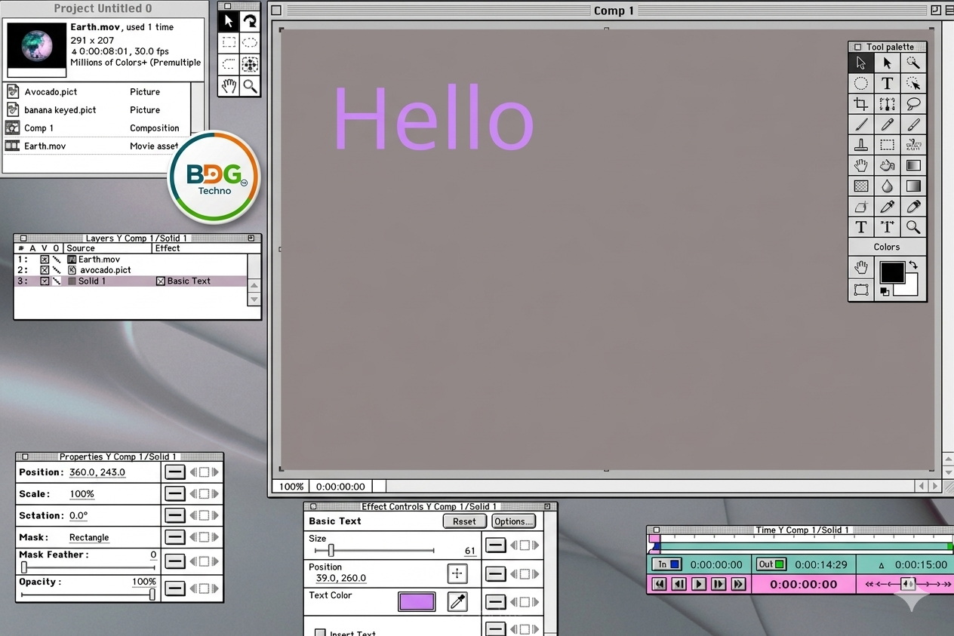The width and height of the screenshot is (954, 636).
Task: Click the Out point button in Time panel
Action: pos(772,564)
